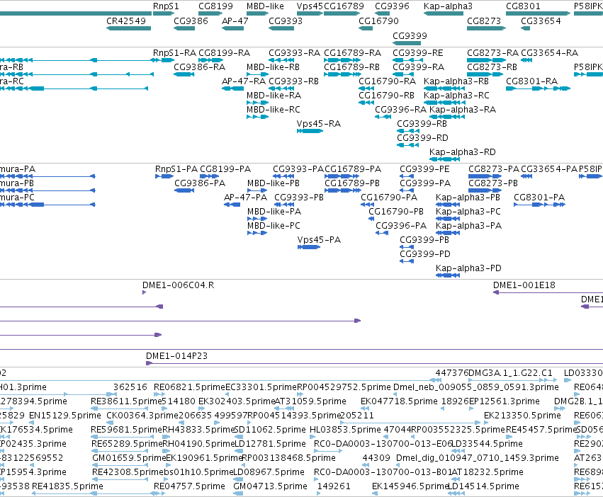
Task: Click EST label RE38611.5prime
Action: coord(126,401)
